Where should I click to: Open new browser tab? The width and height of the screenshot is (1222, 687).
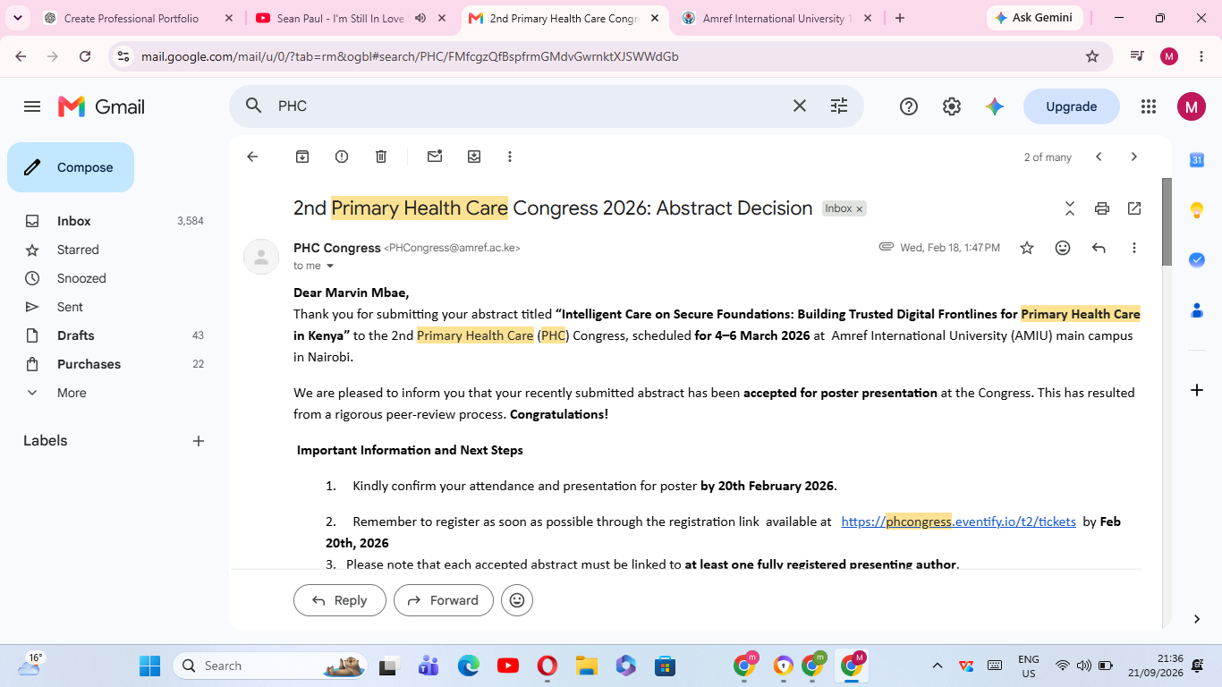900,18
